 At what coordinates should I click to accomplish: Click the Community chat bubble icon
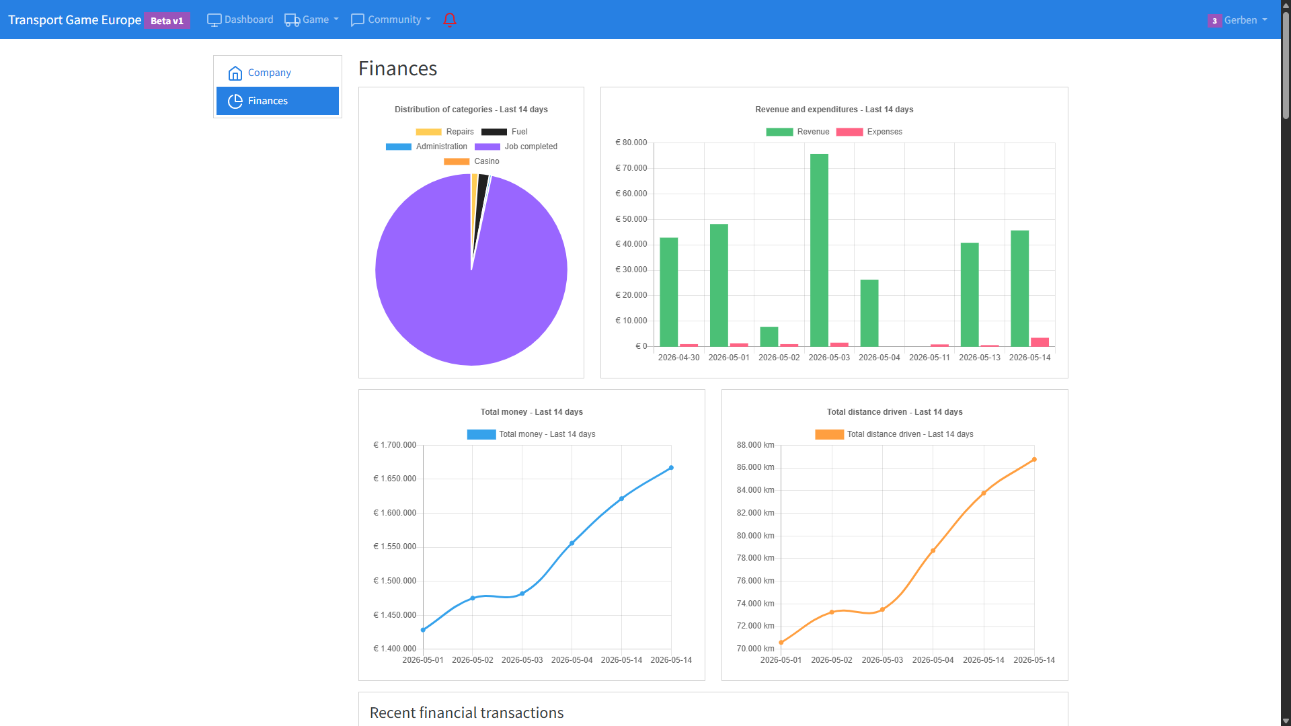click(358, 20)
